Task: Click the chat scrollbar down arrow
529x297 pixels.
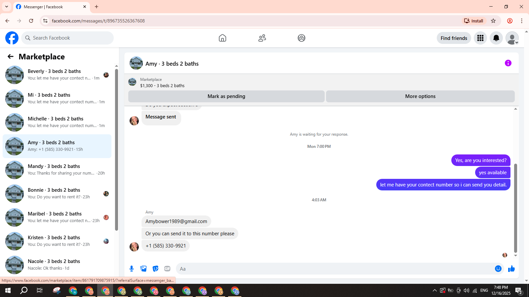Action: click(x=515, y=256)
